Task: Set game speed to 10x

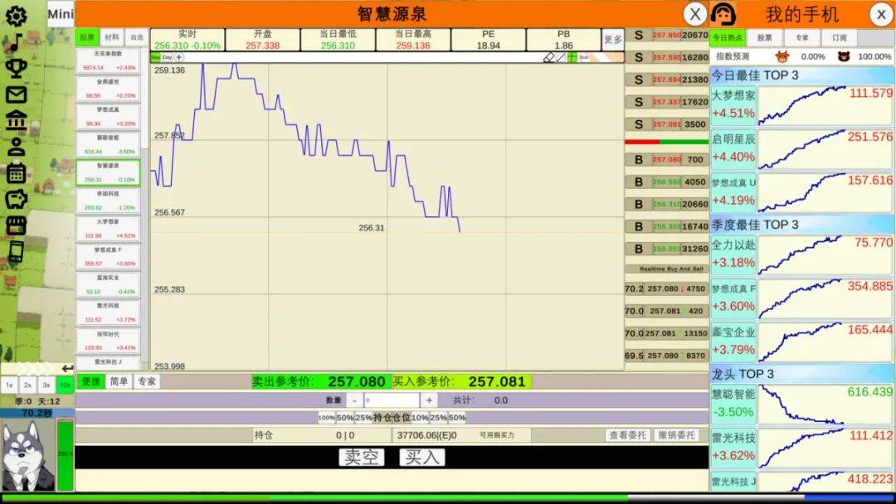Action: point(66,385)
